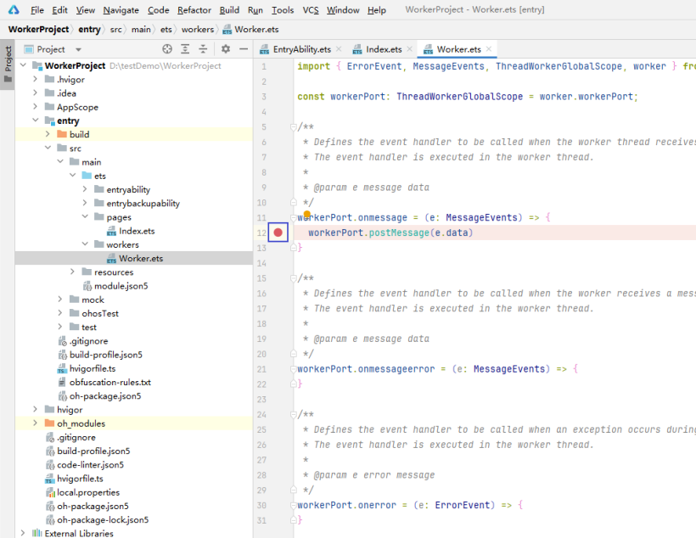Image resolution: width=696 pixels, height=538 pixels.
Task: Click the Expand All icon in Project panel
Action: pyautogui.click(x=187, y=49)
